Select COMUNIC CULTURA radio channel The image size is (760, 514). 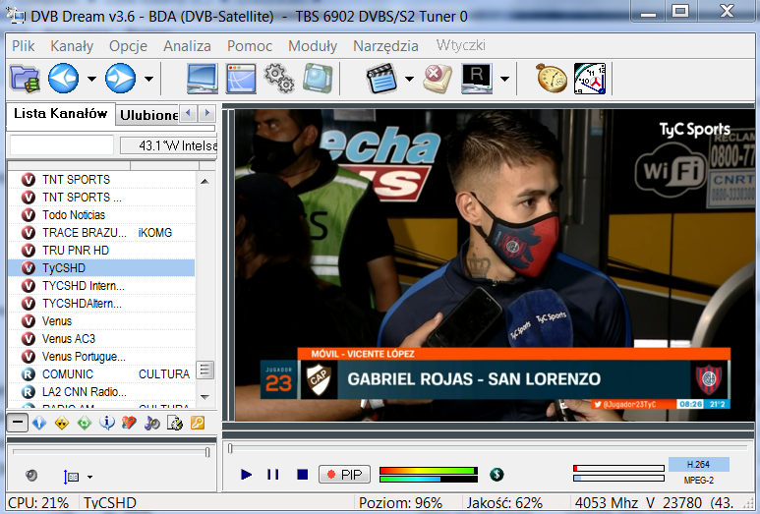pos(101,374)
